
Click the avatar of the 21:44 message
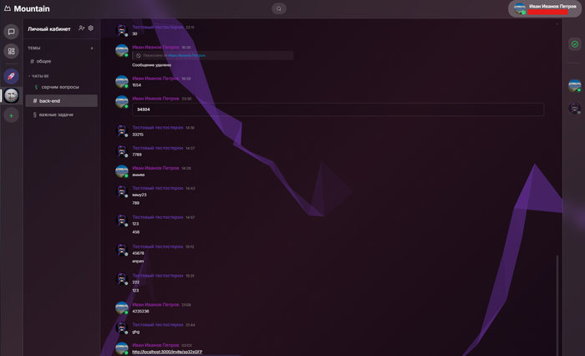point(122,328)
